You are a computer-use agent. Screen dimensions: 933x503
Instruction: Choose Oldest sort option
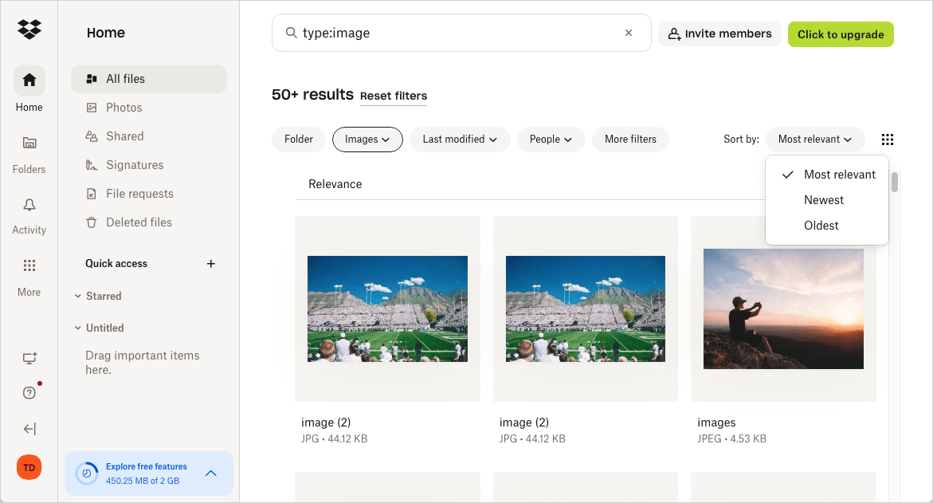[827, 226]
